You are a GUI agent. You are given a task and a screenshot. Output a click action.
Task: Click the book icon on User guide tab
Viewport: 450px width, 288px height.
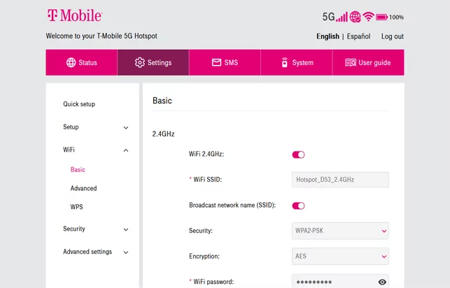[x=351, y=62]
